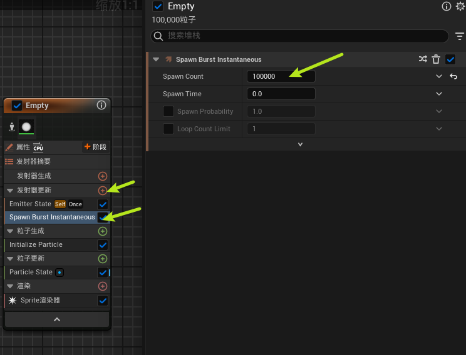The height and width of the screenshot is (355, 466).
Task: Click the 搜索堆栈 search field
Action: [x=299, y=36]
